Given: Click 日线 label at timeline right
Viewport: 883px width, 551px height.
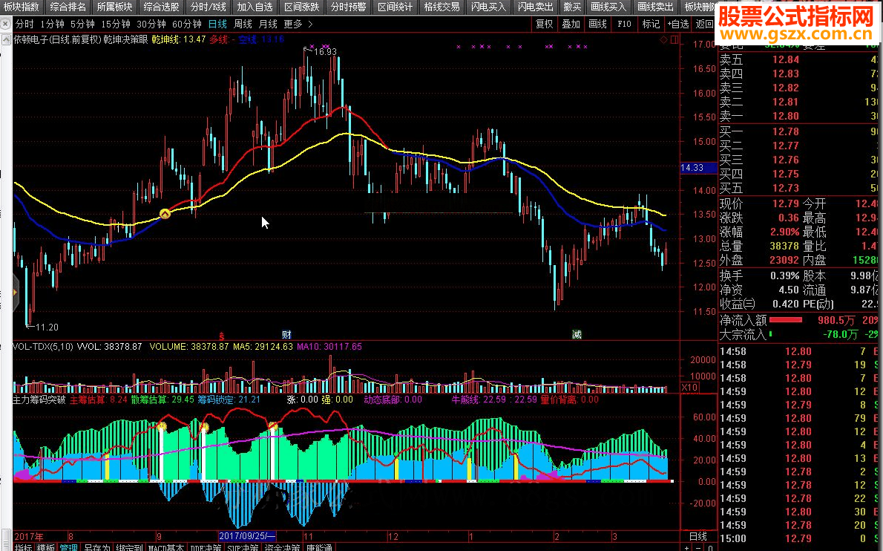Looking at the screenshot, I should click(697, 536).
